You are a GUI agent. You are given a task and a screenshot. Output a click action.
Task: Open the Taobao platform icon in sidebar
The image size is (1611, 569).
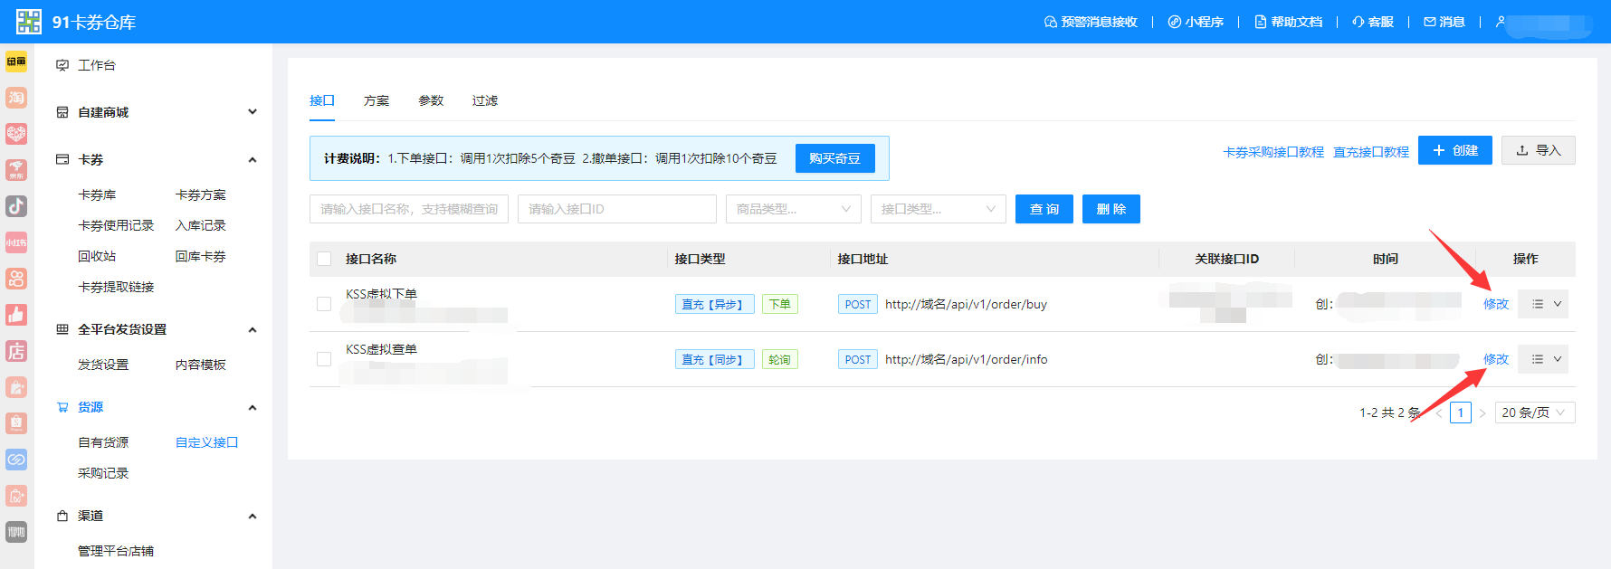tap(16, 98)
